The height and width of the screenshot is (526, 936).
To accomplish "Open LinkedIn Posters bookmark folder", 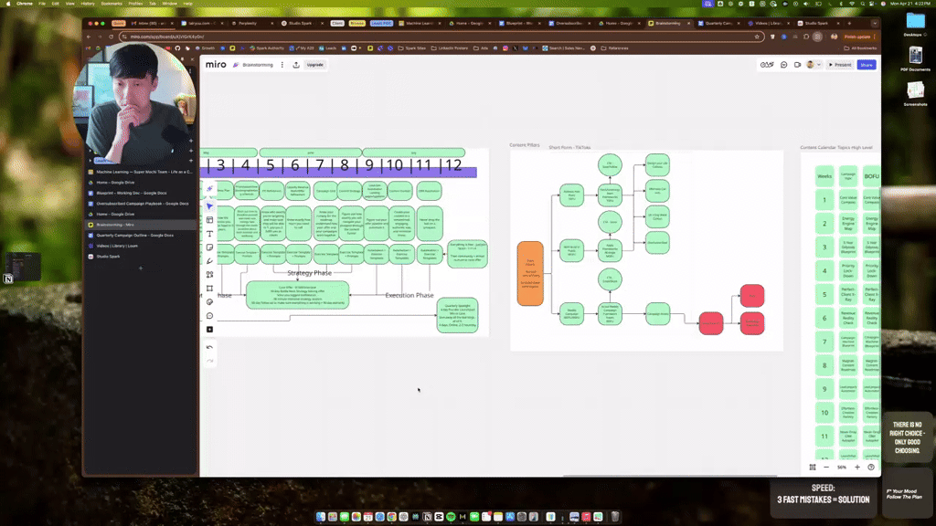I will click(450, 48).
